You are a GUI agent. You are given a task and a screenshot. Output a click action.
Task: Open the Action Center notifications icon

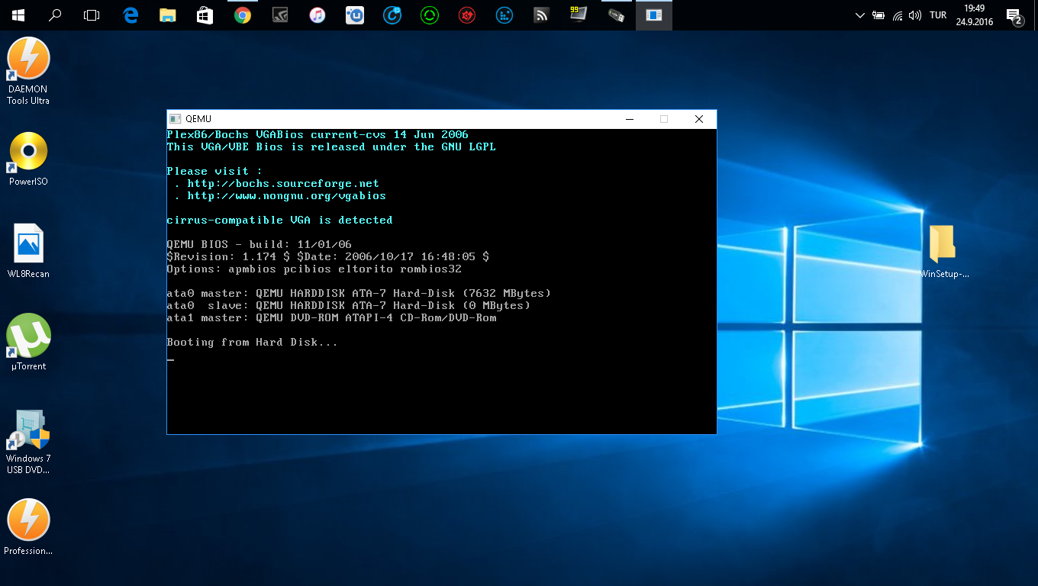click(x=1014, y=16)
